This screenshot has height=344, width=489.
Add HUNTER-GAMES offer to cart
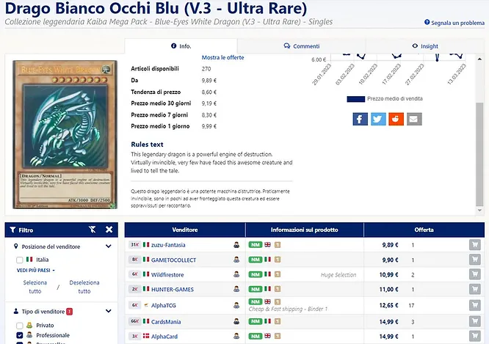pyautogui.click(x=474, y=289)
